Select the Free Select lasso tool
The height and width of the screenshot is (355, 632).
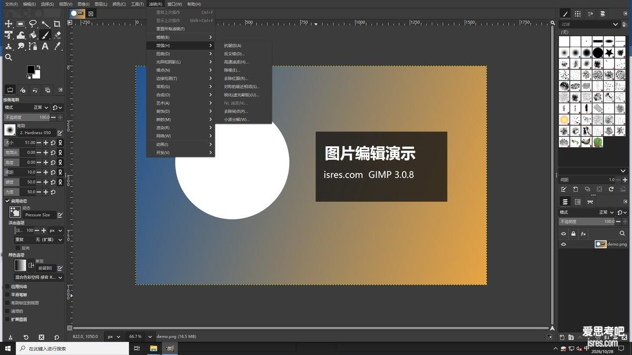click(x=33, y=24)
